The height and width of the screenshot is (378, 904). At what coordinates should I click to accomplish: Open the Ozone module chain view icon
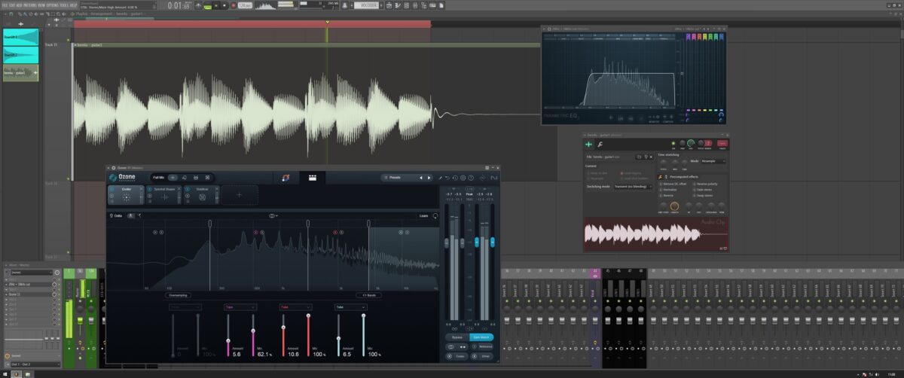[313, 178]
